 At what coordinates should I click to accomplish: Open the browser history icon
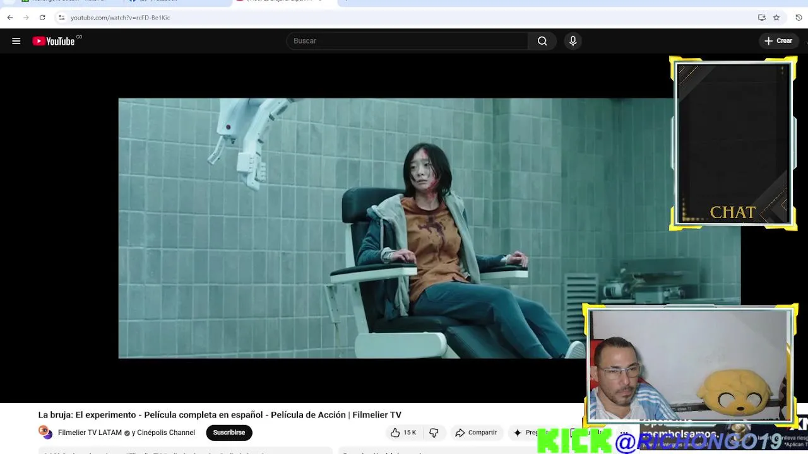pos(799,18)
